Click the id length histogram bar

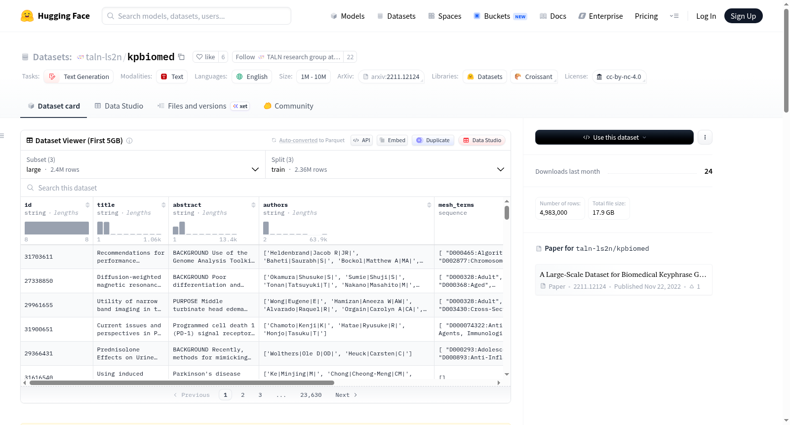pos(57,228)
